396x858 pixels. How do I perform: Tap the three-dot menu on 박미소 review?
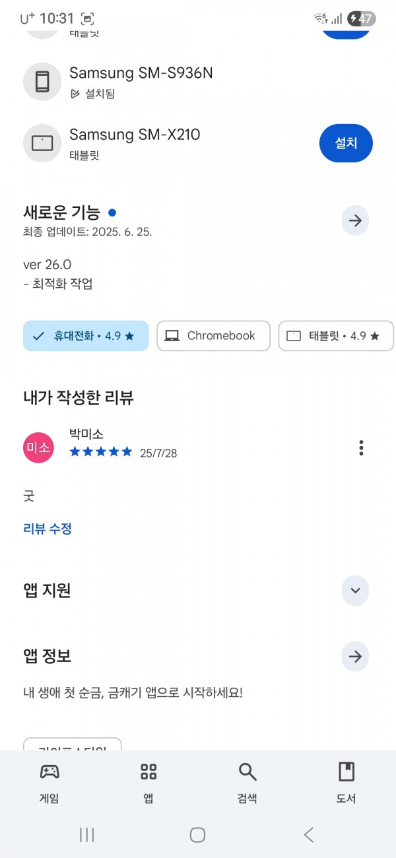[x=361, y=447]
